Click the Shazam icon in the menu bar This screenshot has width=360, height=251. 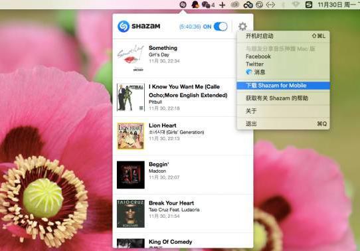point(183,5)
